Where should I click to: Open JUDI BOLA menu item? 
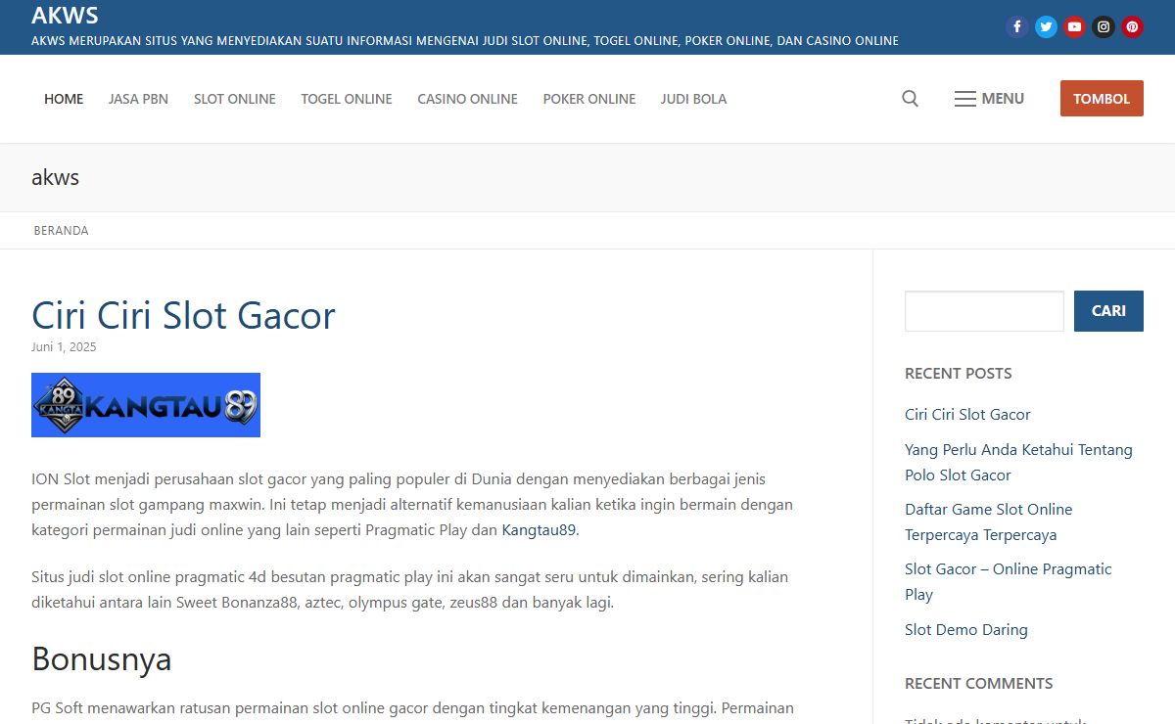tap(693, 99)
